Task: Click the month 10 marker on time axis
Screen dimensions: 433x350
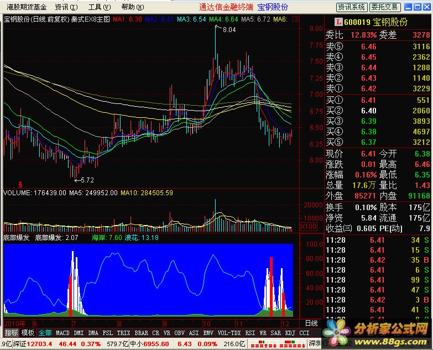Action: tap(207, 323)
